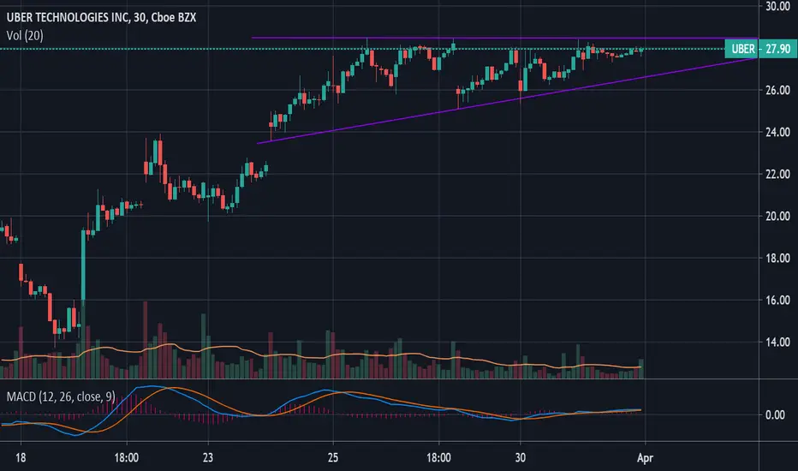Viewport: 798px width, 471px height.
Task: Click the Apr label on time axis
Action: (x=645, y=458)
